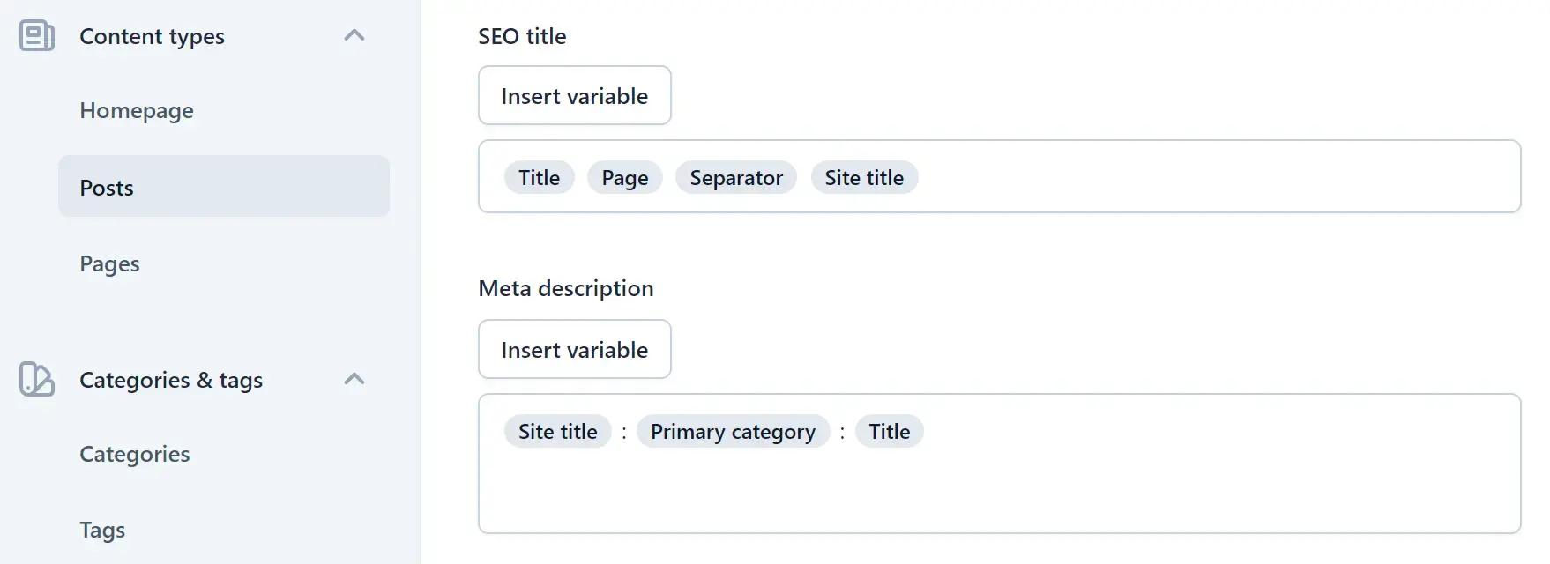Screen dimensions: 1550x564
Task: Click the Content types section icon
Action: [36, 36]
